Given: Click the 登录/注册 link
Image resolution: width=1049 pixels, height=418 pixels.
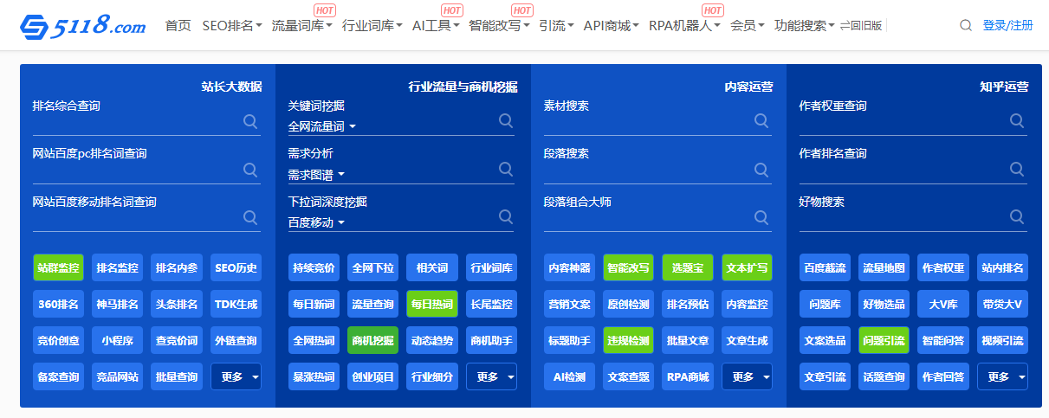Looking at the screenshot, I should pyautogui.click(x=1007, y=26).
